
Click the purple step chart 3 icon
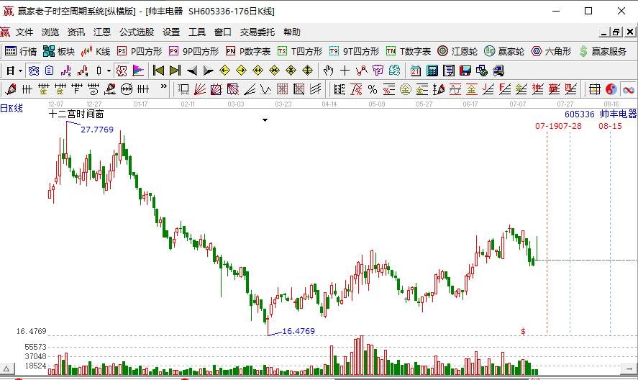click(66, 71)
